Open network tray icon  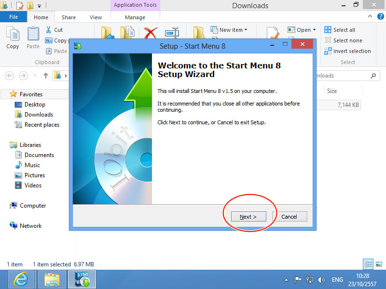(x=309, y=280)
